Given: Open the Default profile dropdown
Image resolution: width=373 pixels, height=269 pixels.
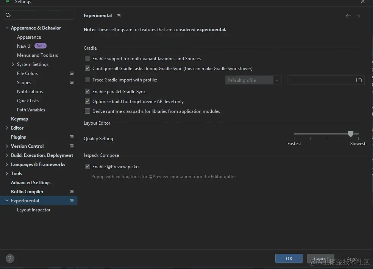Looking at the screenshot, I should pyautogui.click(x=253, y=80).
